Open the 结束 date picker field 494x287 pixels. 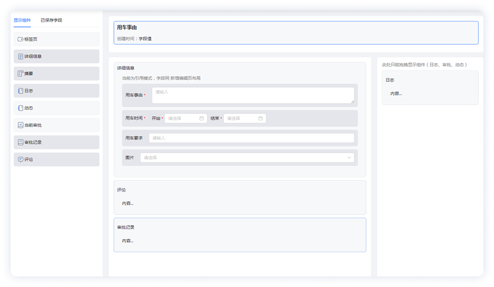click(241, 118)
